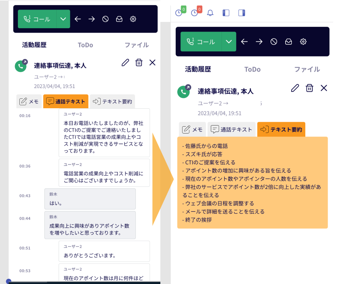Image resolution: width=339 pixels, height=284 pixels.
Task: Click 鈴木's message 成果向上に興味があり
Action: pos(90,225)
